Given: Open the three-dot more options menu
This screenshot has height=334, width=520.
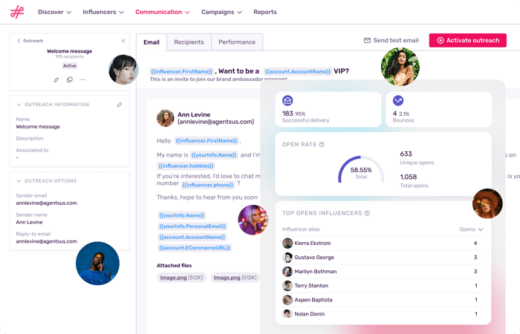Looking at the screenshot, I should point(82,79).
